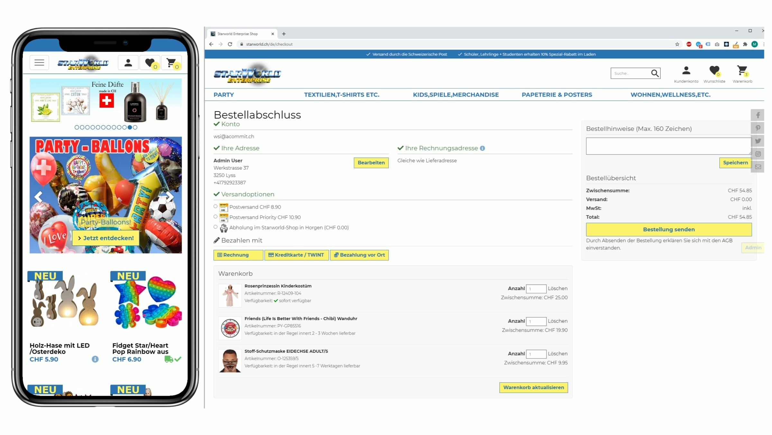772x435 pixels.
Task: Select Postversand CHF 8.90 option
Action: 216,206
